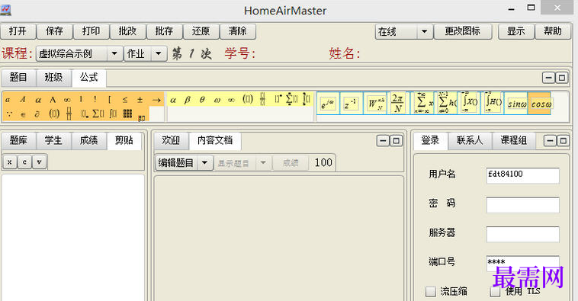
Task: Insert the sinω formula
Action: pyautogui.click(x=517, y=104)
